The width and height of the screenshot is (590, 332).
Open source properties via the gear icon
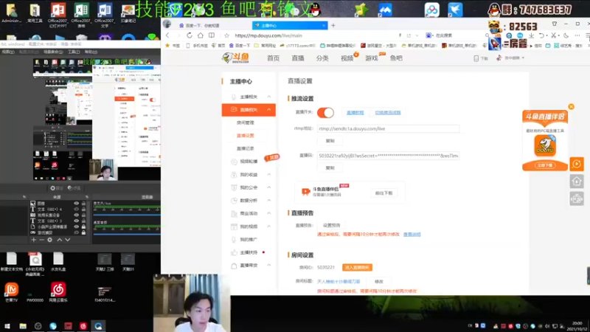pyautogui.click(x=49, y=240)
